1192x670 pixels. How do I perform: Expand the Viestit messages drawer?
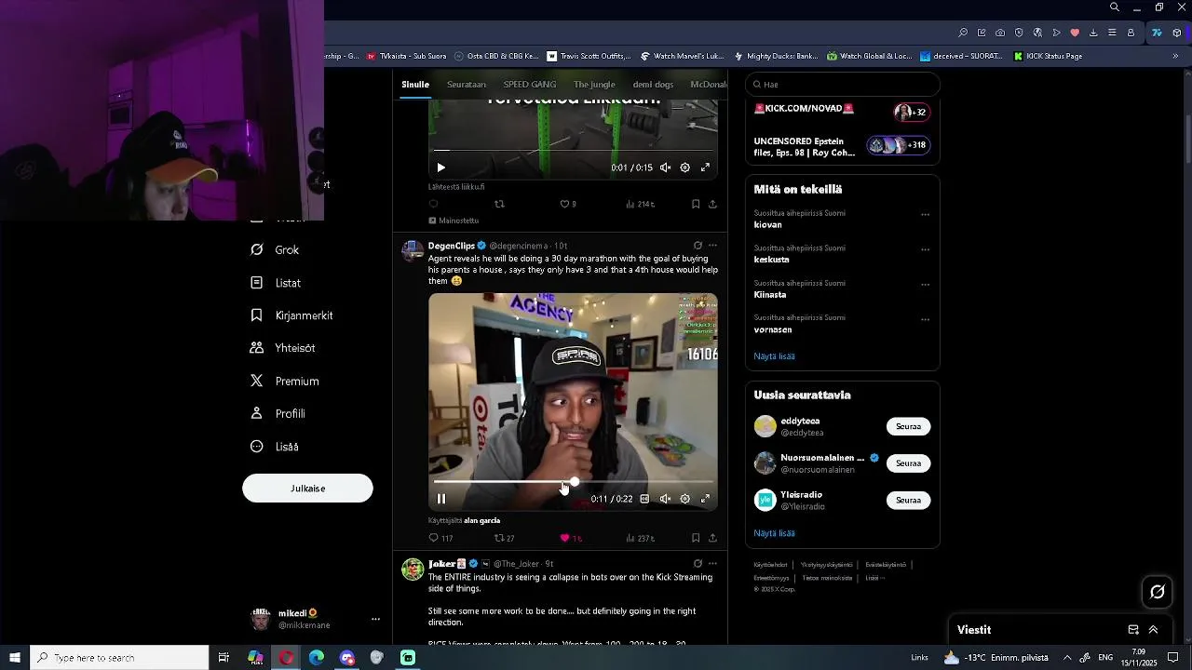point(1153,630)
